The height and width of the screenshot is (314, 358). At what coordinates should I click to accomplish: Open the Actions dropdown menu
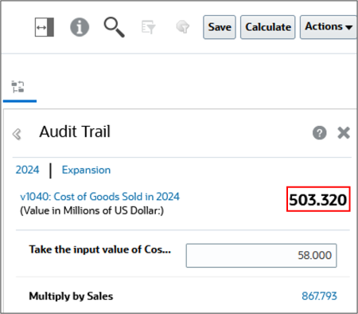329,27
